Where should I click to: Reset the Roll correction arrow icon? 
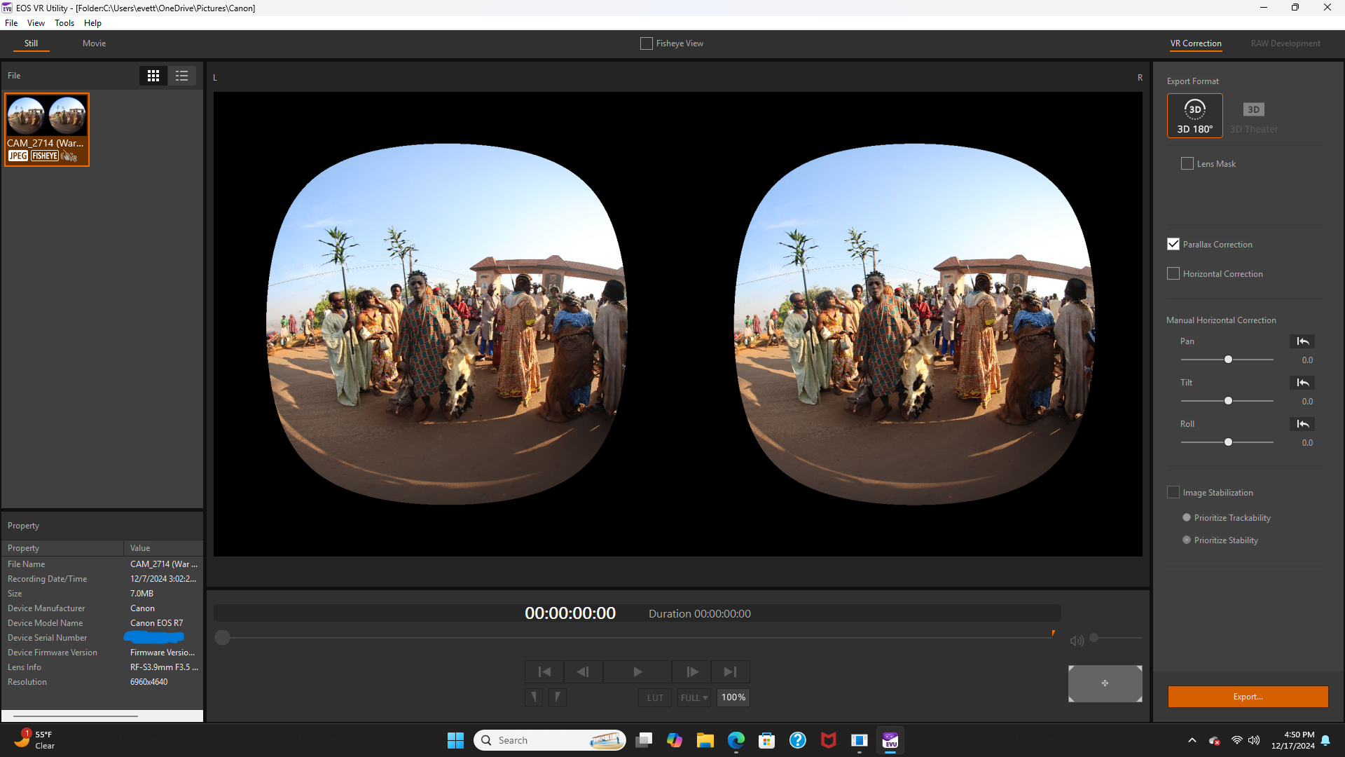click(x=1302, y=424)
